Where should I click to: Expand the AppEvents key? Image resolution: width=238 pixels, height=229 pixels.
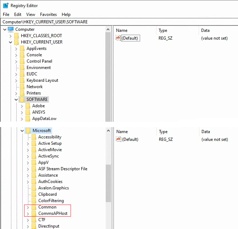(16, 48)
